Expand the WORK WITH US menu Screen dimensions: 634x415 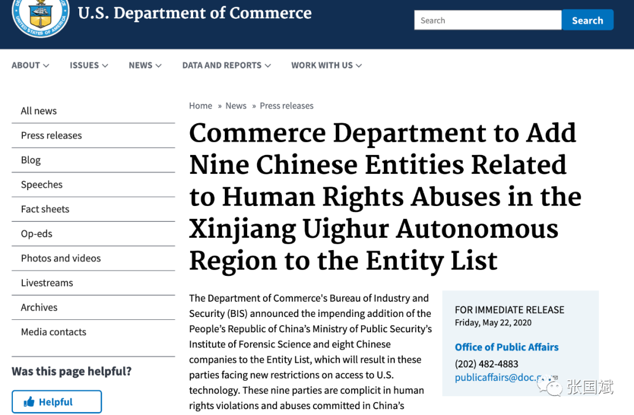point(326,65)
